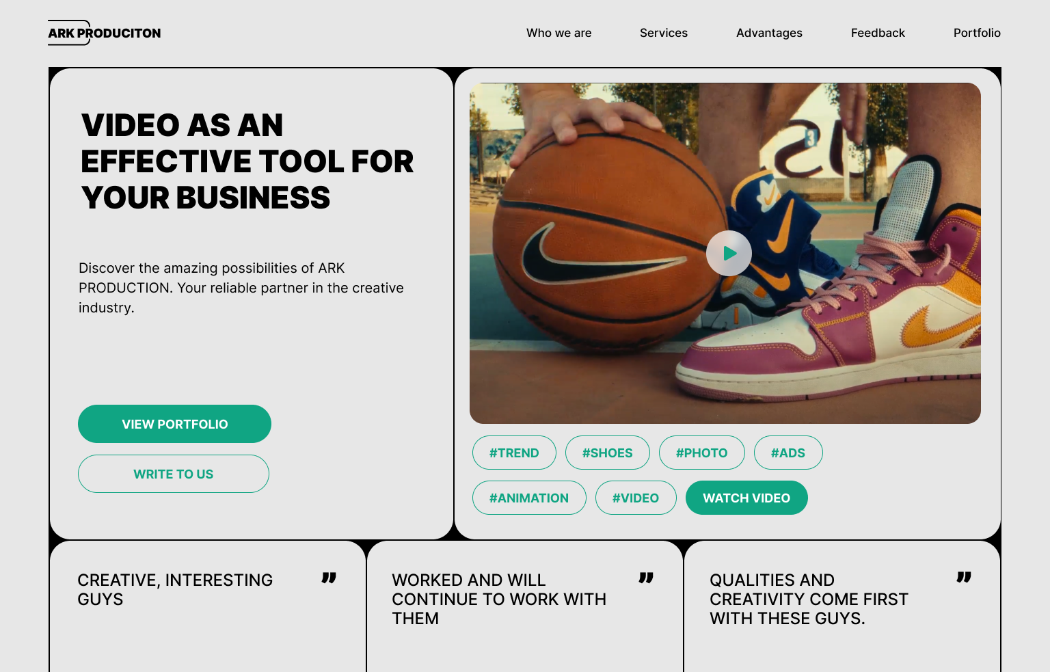The height and width of the screenshot is (672, 1050).
Task: Play the basketball sneaker video
Action: [x=729, y=253]
